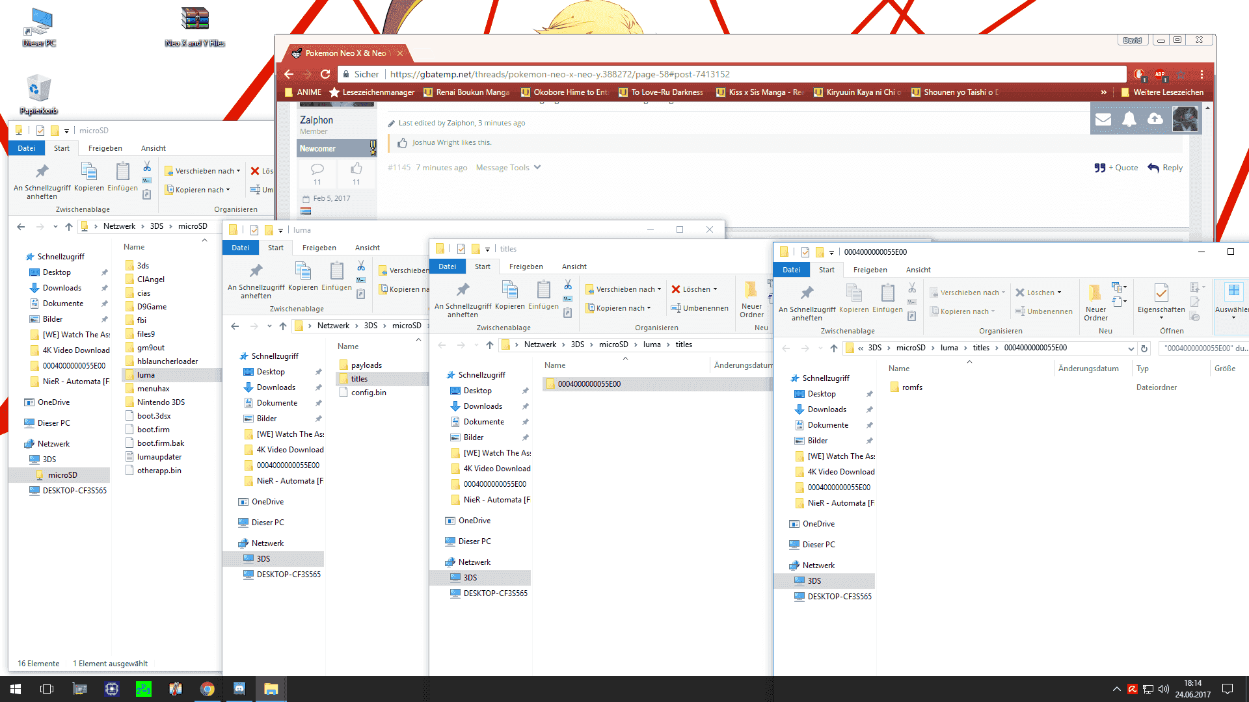Click Auswählen in the 0004000000055E00 window ribbon
The width and height of the screenshot is (1249, 702).
(x=1233, y=302)
